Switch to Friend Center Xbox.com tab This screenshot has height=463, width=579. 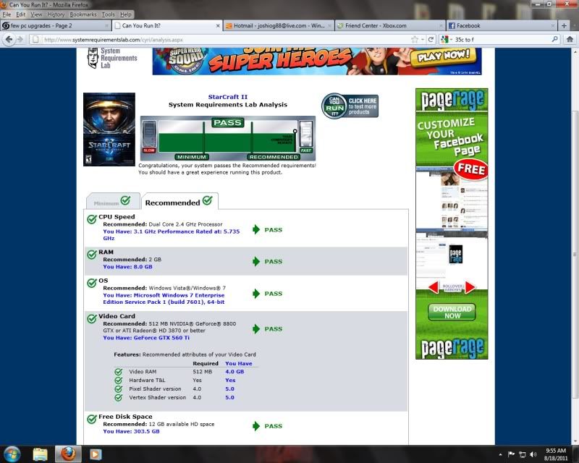point(390,25)
